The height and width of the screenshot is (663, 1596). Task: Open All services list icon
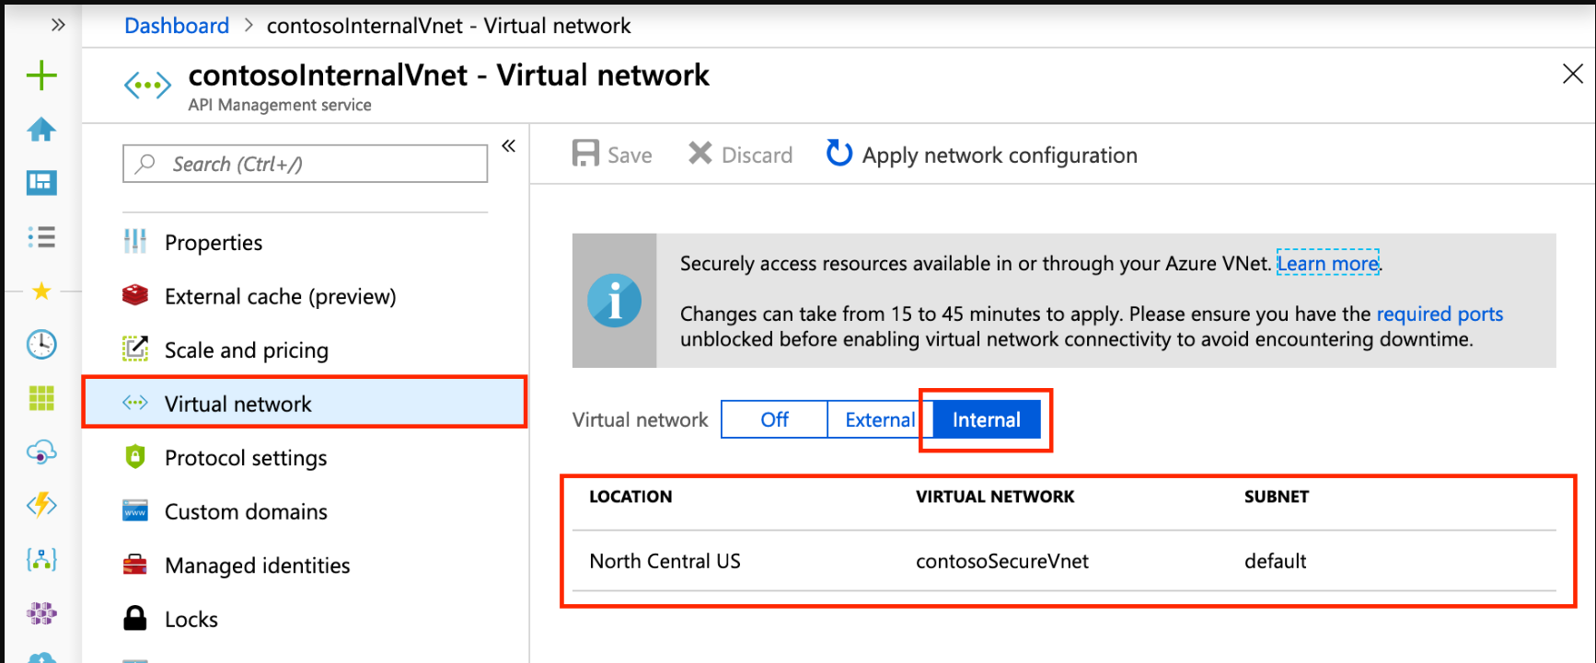[x=41, y=237]
